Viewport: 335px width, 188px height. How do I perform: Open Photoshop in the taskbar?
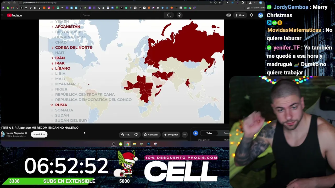point(148,144)
